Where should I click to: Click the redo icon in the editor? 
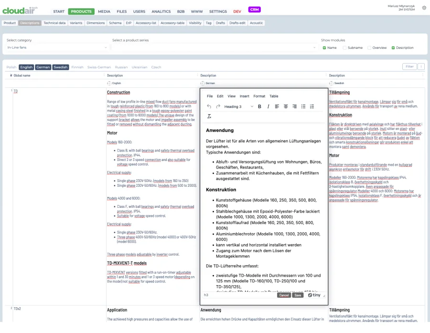(x=218, y=107)
